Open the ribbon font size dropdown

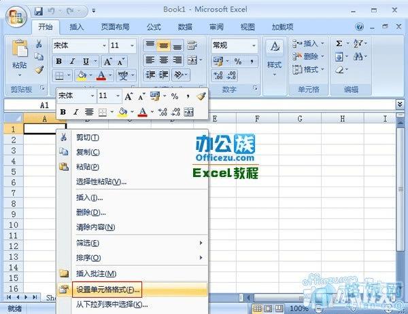(x=132, y=45)
